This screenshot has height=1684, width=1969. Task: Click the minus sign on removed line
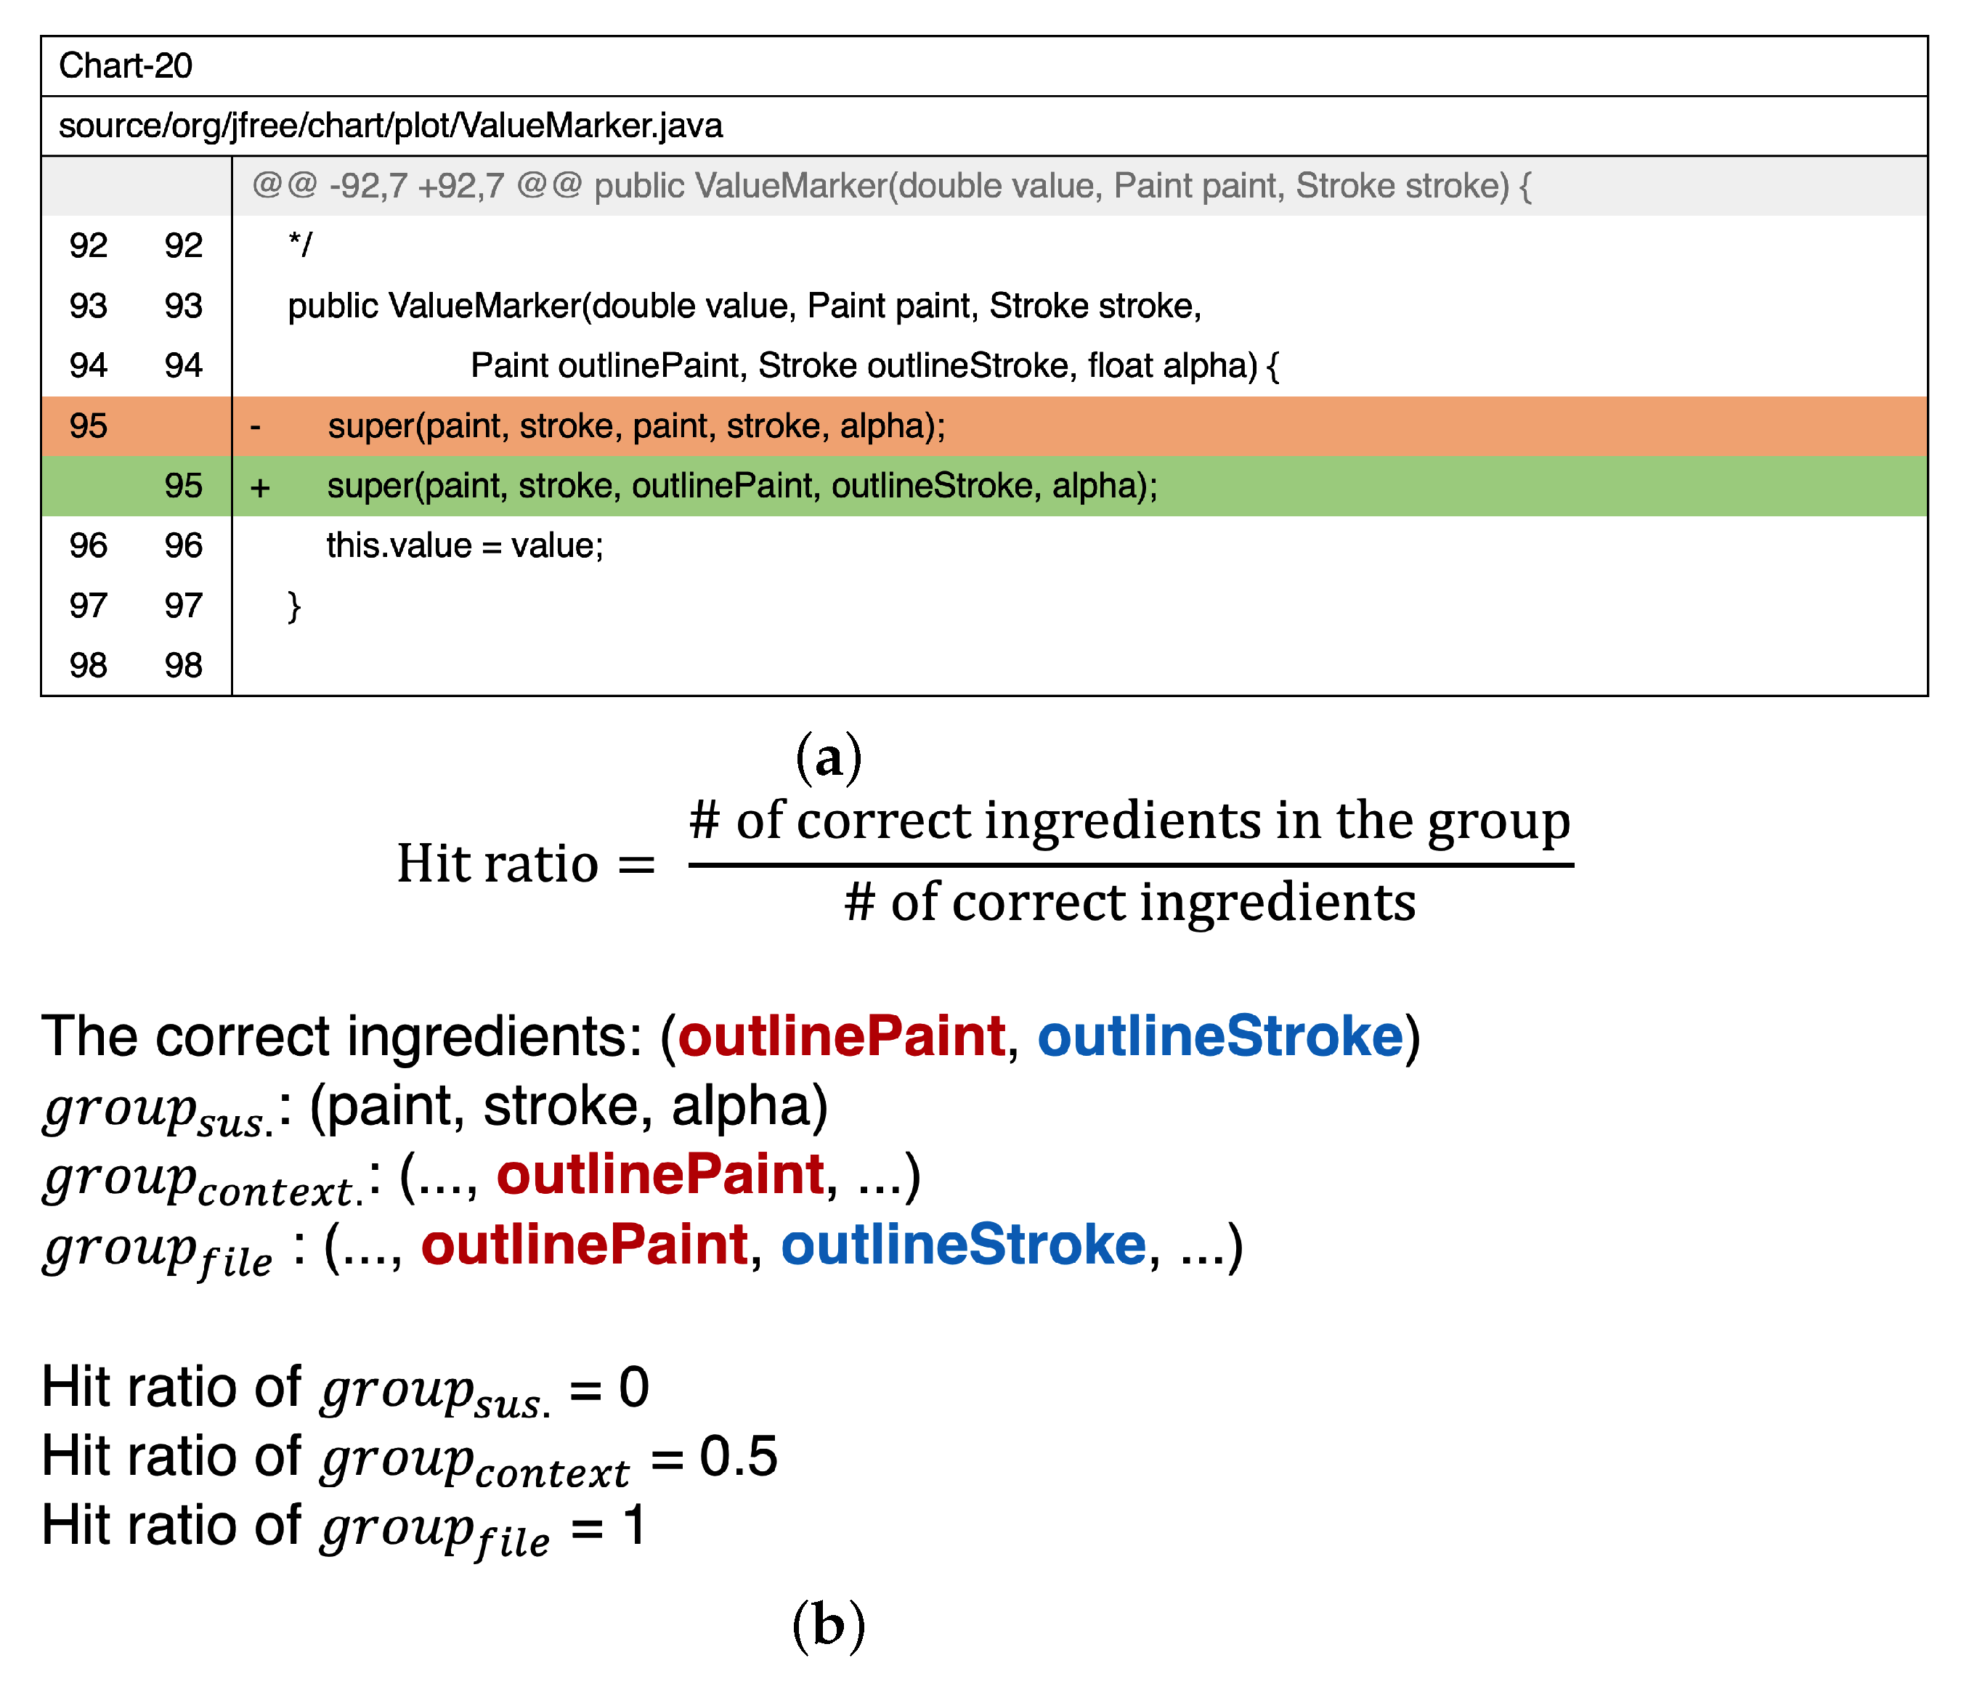(255, 428)
